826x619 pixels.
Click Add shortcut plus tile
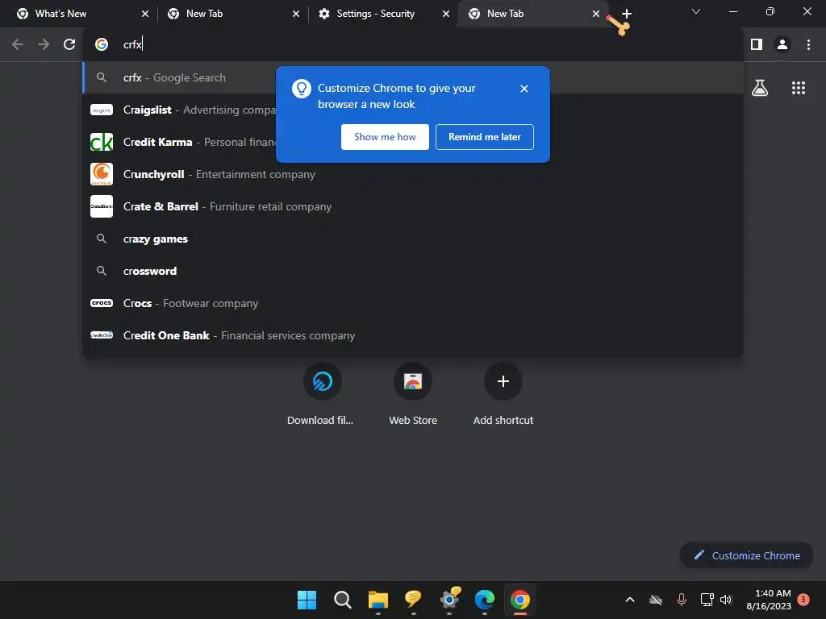point(503,393)
